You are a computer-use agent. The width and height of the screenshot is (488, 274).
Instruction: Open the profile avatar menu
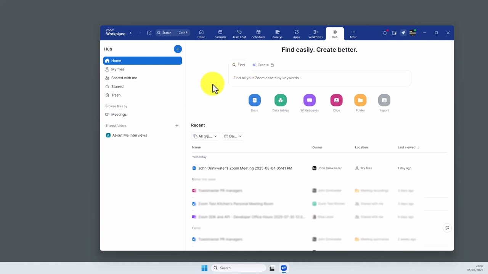pos(413,33)
